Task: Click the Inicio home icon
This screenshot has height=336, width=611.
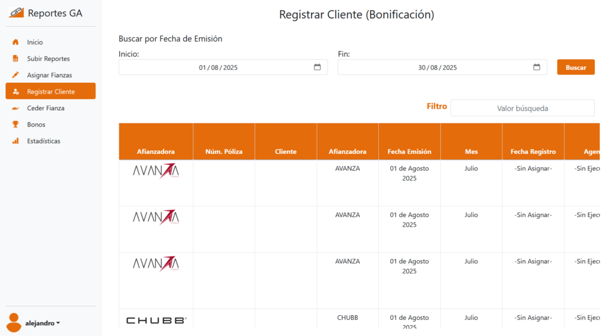Action: point(16,42)
